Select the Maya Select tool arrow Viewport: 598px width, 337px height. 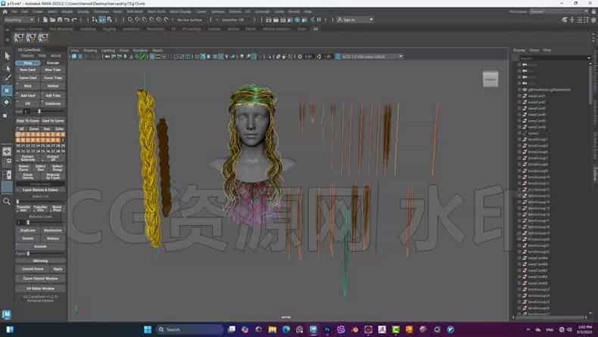(7, 56)
